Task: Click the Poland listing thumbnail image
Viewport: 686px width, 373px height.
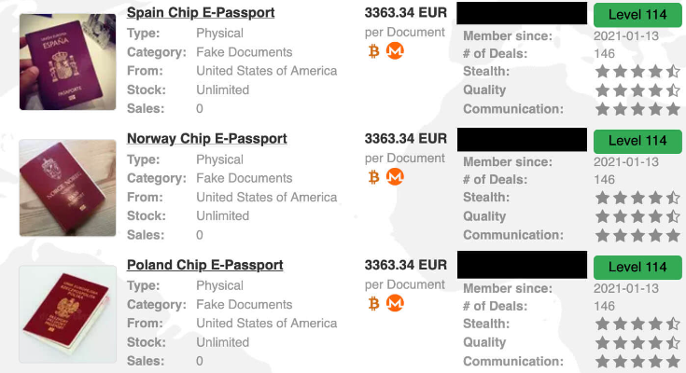Action: tap(62, 314)
